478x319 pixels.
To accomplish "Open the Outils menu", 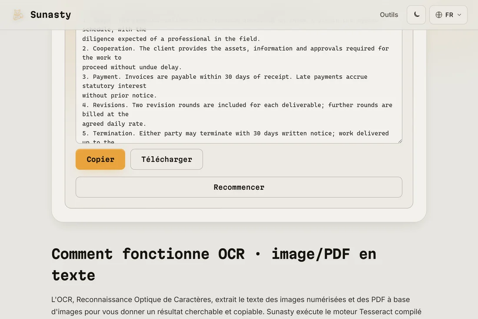I will point(388,15).
